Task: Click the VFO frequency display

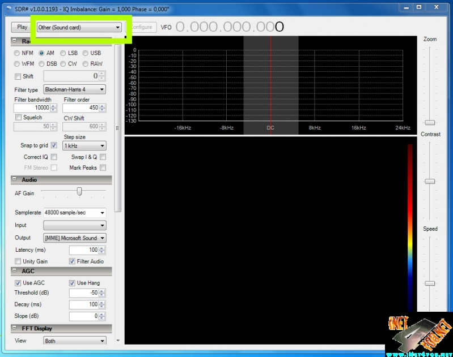Action: (x=230, y=27)
